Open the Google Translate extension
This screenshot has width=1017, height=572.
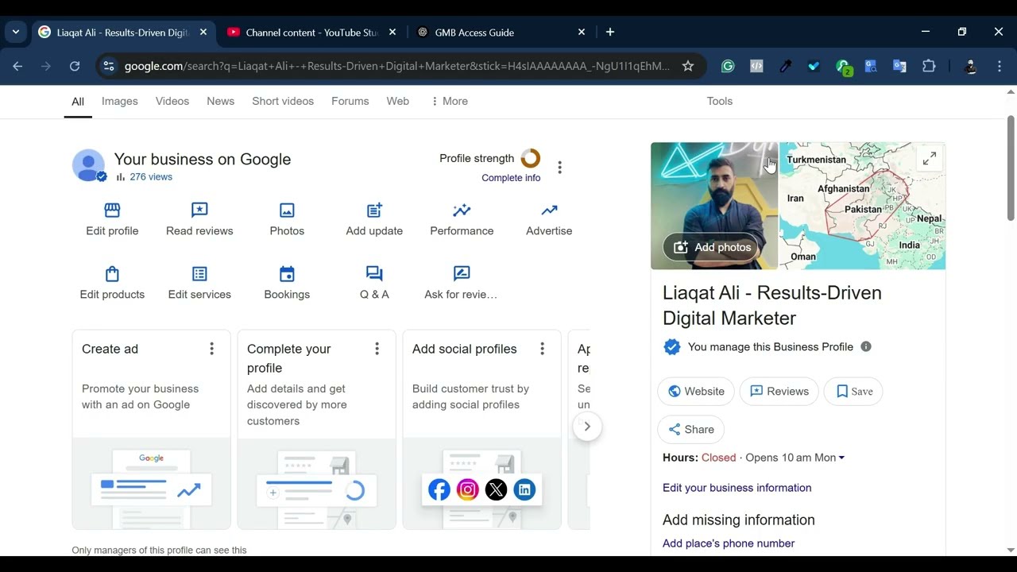point(899,66)
